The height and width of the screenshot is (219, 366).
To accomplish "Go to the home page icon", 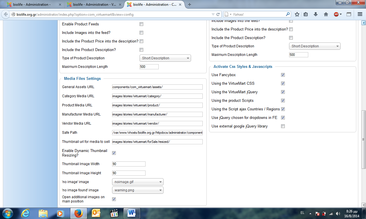I will [x=326, y=14].
